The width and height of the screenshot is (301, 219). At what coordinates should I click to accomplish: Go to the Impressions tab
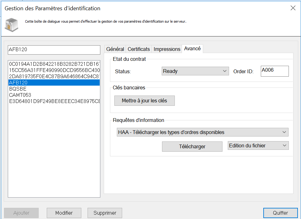[167, 49]
